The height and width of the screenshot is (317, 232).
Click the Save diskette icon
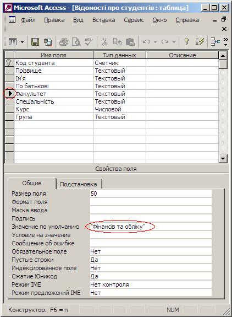pos(35,42)
